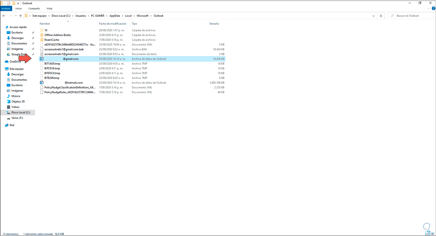Open Descargas under Este equipo
436x236 pixels.
tap(17, 74)
